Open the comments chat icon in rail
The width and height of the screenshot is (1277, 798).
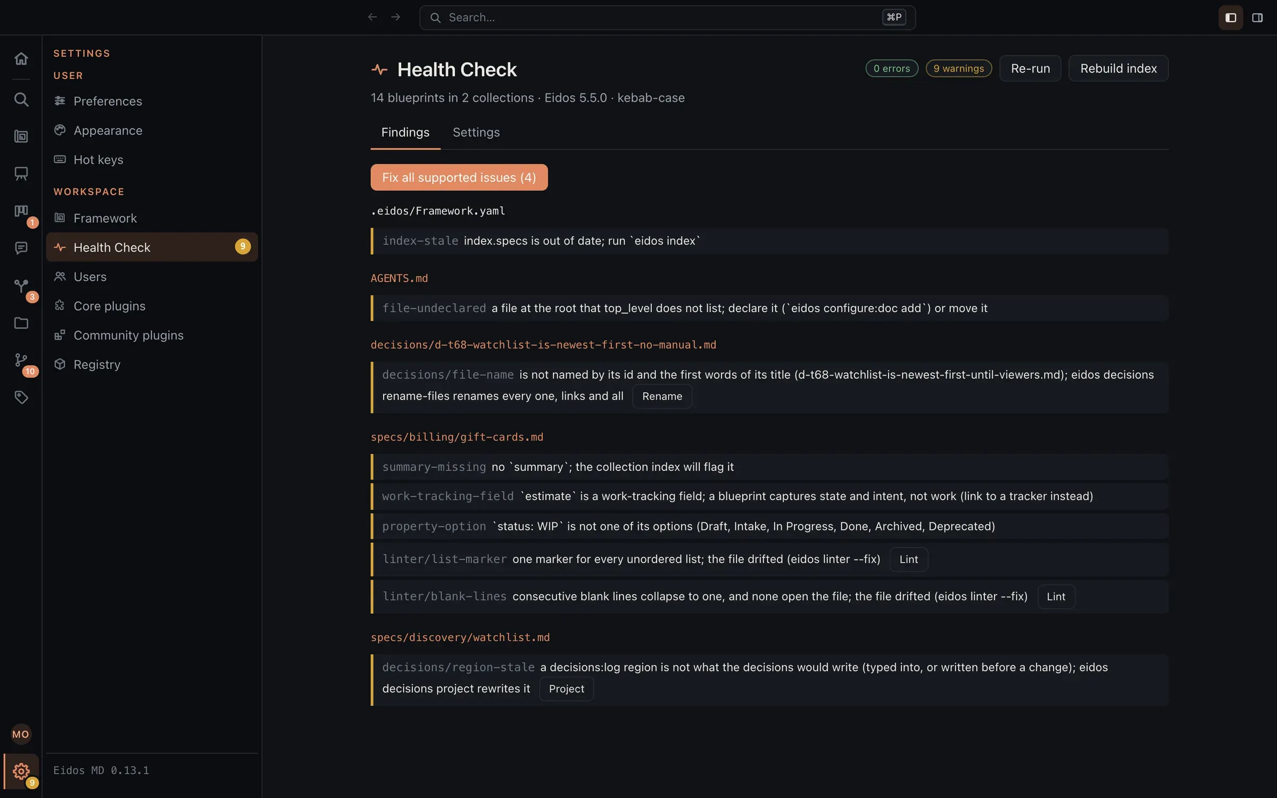pos(21,248)
